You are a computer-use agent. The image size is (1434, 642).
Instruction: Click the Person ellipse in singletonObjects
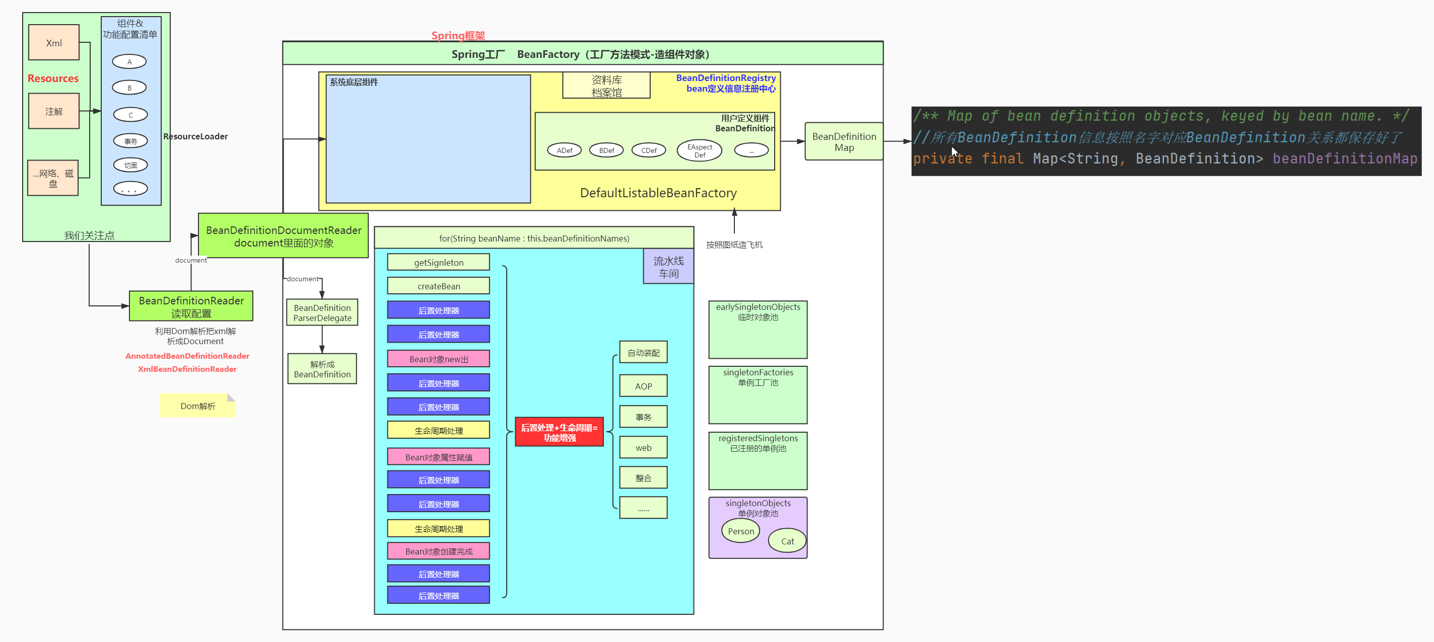point(740,531)
